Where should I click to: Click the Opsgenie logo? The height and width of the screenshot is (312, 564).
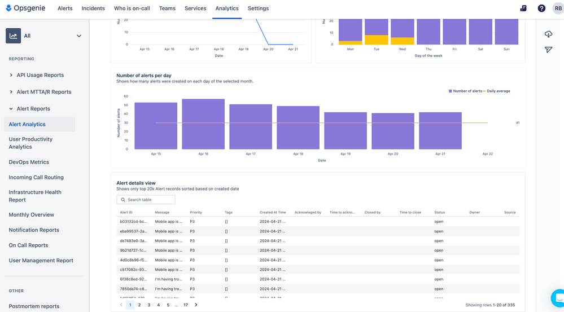[x=27, y=8]
